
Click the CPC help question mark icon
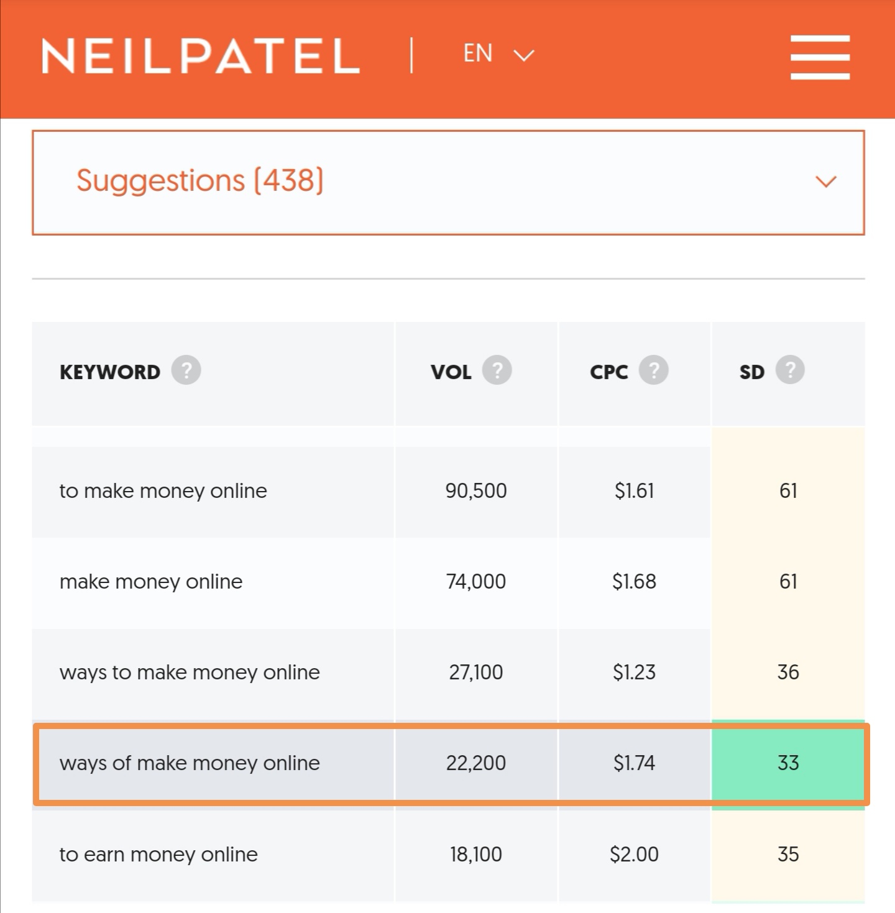pos(653,370)
